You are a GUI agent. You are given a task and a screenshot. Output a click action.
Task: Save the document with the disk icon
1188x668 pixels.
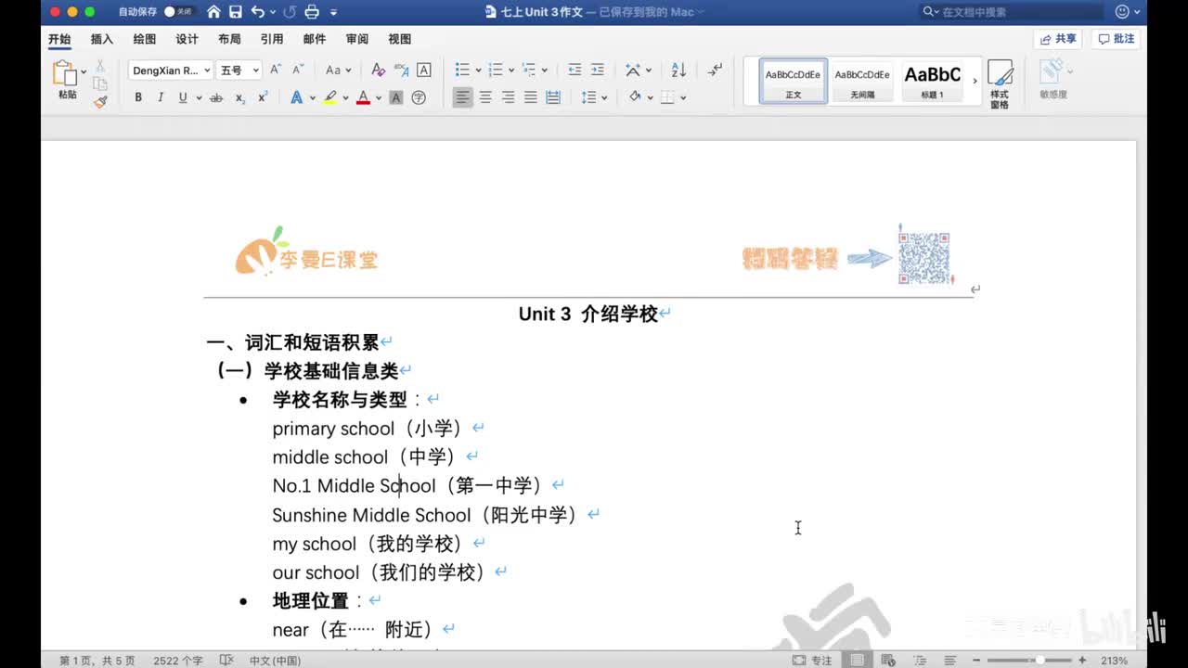pyautogui.click(x=236, y=11)
